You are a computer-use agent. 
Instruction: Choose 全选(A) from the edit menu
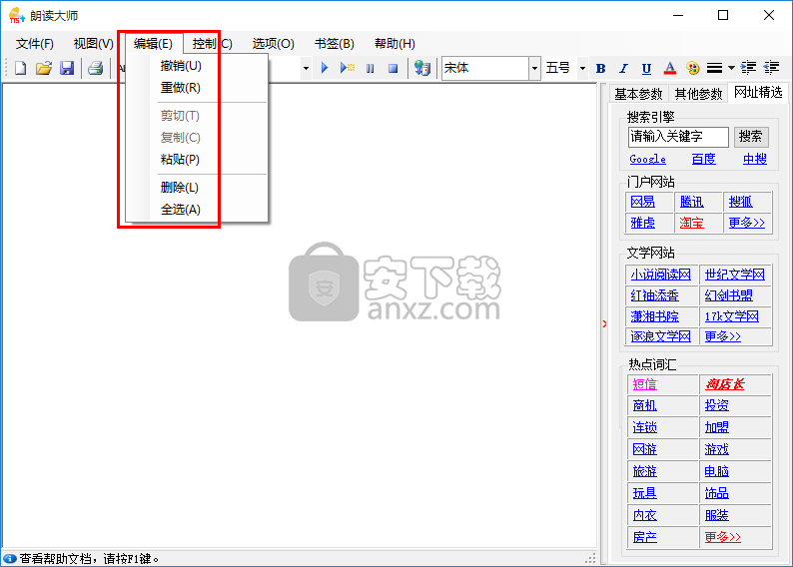click(197, 210)
